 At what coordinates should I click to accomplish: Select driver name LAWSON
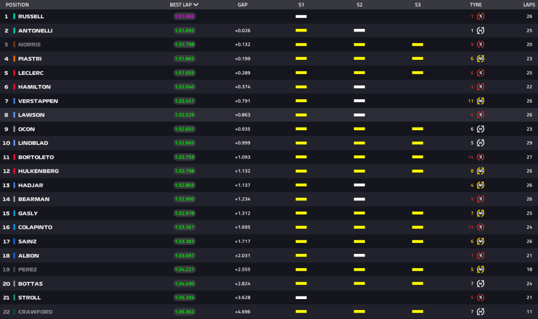click(31, 115)
